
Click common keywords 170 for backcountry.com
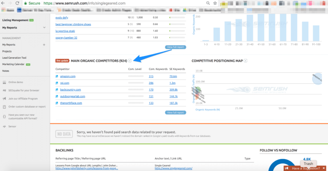151,90
